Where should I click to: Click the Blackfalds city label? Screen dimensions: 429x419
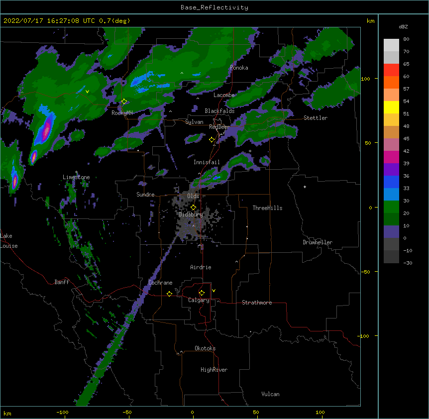point(219,111)
